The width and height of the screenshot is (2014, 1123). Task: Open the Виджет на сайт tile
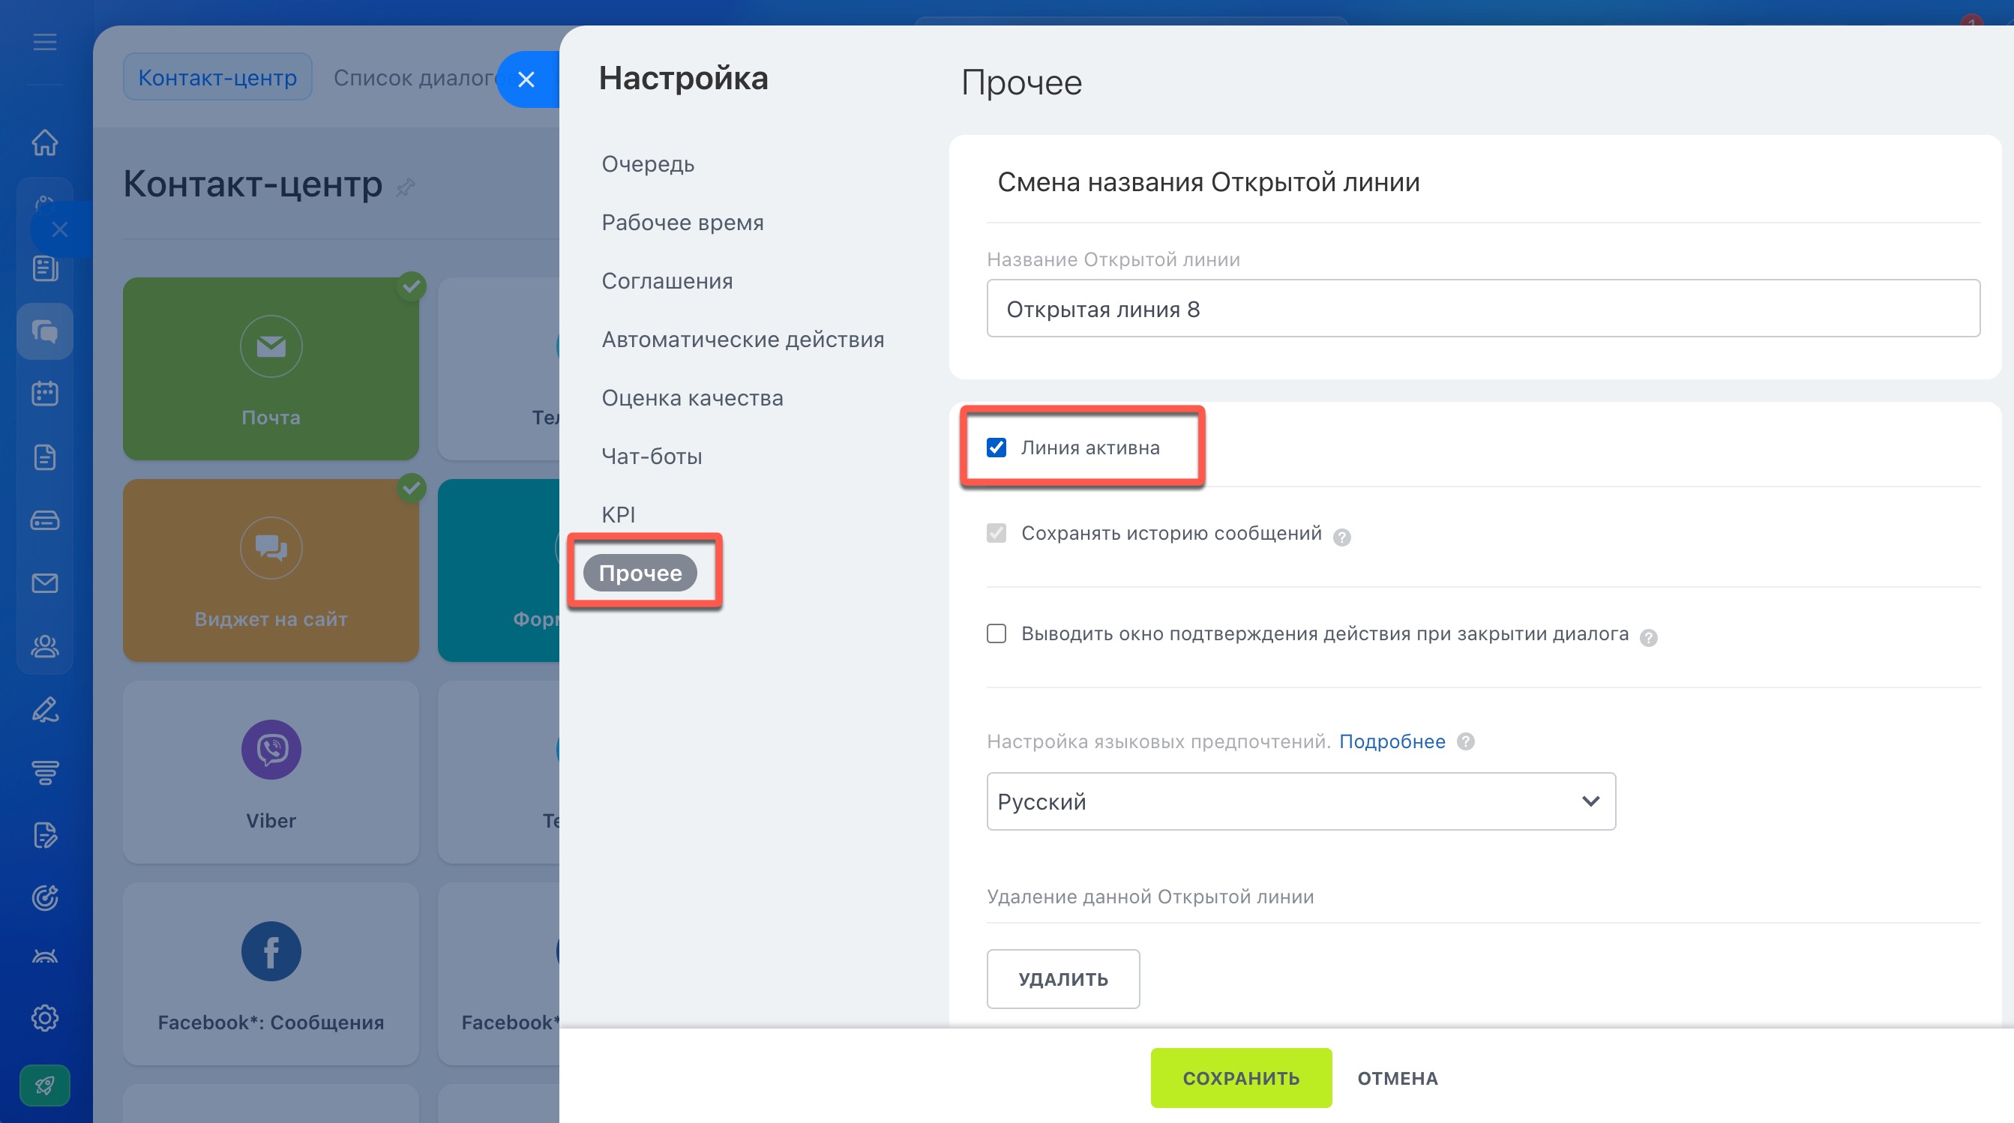click(x=271, y=570)
